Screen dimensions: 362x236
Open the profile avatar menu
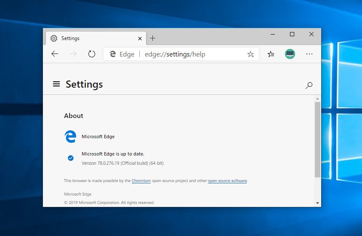(290, 54)
